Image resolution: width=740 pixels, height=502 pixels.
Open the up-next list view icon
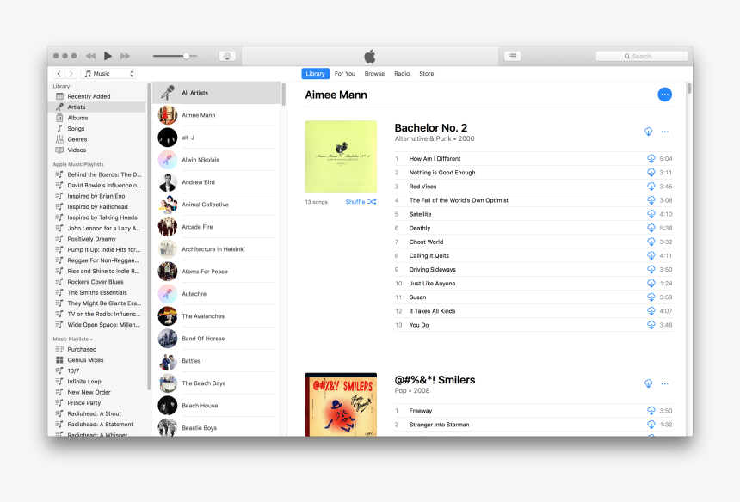coord(512,55)
